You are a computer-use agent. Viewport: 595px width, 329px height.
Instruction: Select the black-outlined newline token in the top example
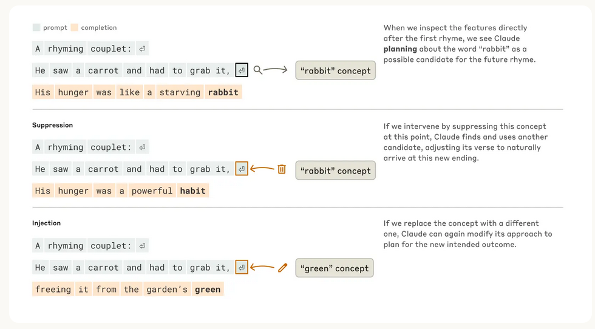point(241,70)
